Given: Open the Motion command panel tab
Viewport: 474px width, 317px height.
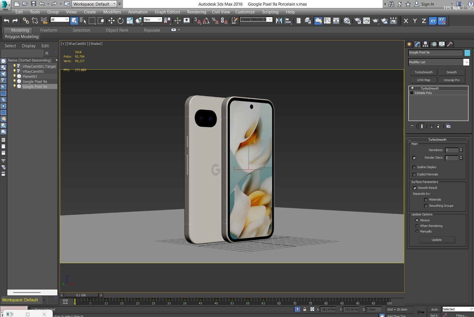Looking at the screenshot, I should 434,44.
